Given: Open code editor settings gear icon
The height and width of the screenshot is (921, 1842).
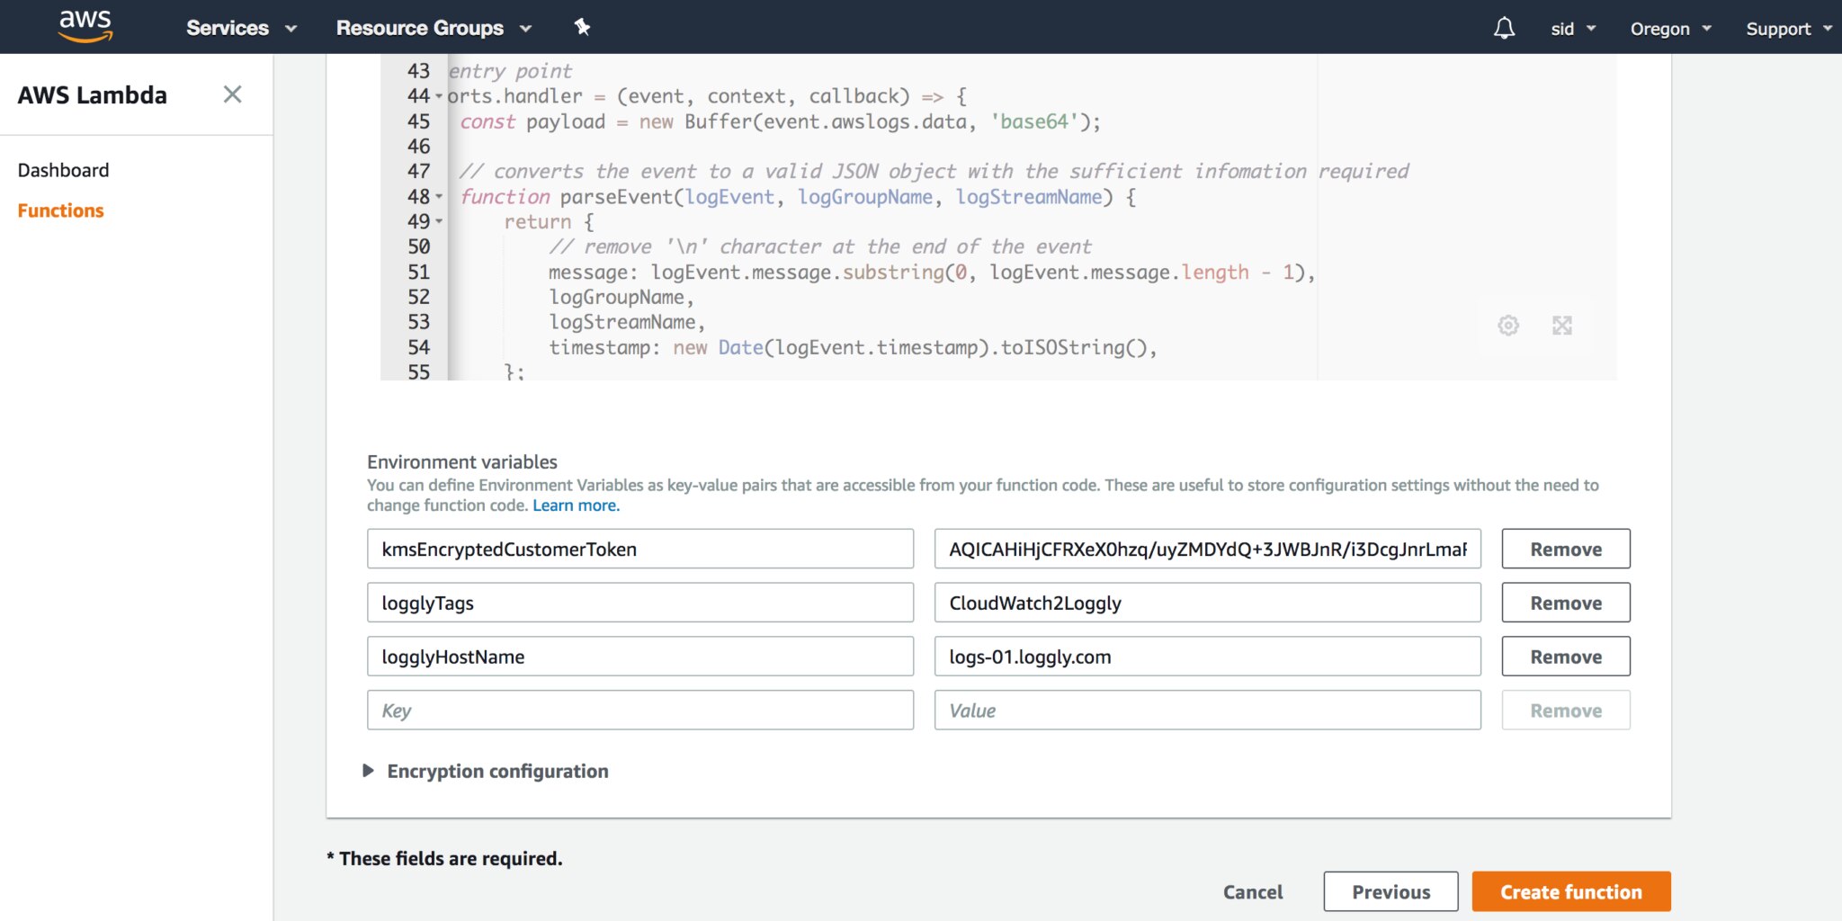Looking at the screenshot, I should click(x=1508, y=326).
